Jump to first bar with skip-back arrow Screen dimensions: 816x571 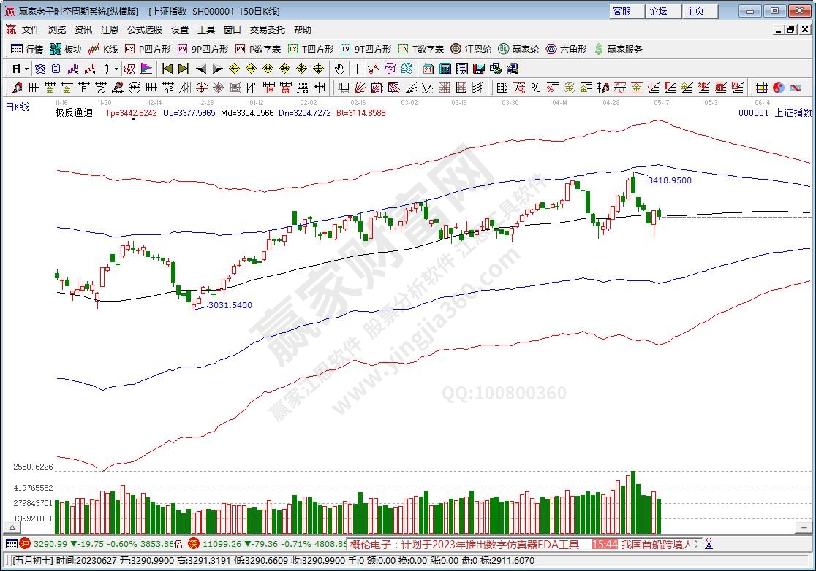pyautogui.click(x=167, y=69)
